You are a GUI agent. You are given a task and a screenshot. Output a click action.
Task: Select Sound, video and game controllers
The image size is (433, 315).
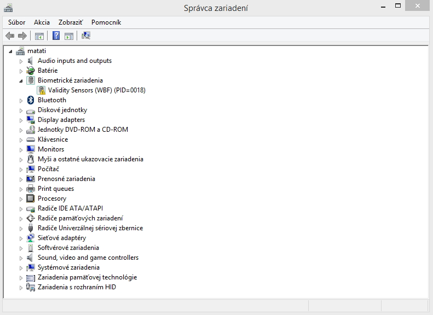[88, 258]
